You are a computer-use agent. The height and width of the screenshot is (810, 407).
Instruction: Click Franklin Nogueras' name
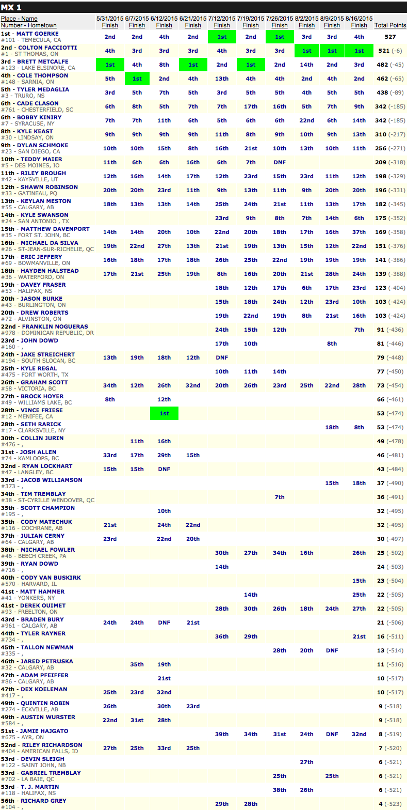pyautogui.click(x=55, y=326)
